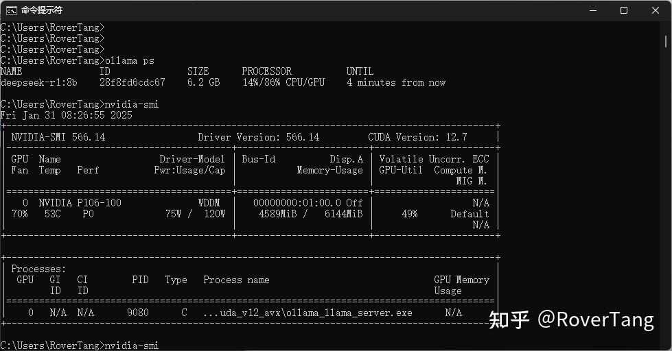The image size is (672, 351).
Task: Click the 'CUDA Version: 12.7' text
Action: tap(417, 137)
